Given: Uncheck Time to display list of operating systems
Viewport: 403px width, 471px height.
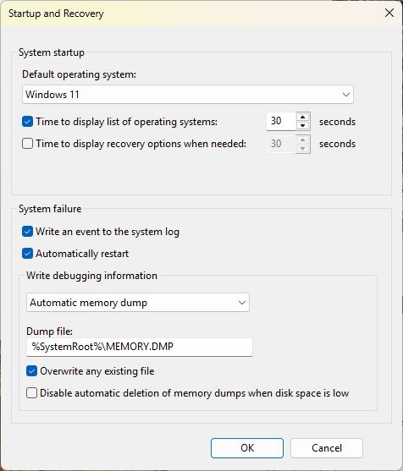Looking at the screenshot, I should [27, 122].
